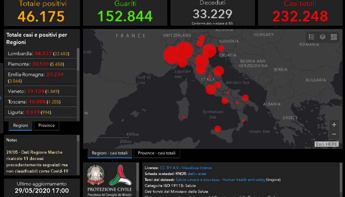Select the Regioni - casi totali map tab
Screen dimensions: 345x197
click(x=110, y=153)
